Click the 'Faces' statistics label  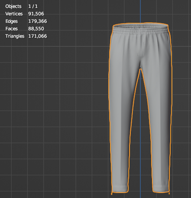11,29
